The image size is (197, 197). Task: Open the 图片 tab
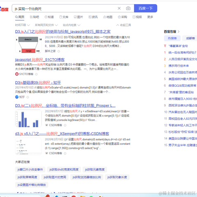(78, 17)
